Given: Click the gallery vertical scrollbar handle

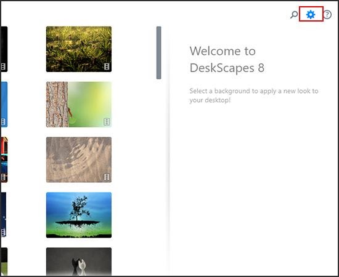Looking at the screenshot, I should pyautogui.click(x=158, y=53).
